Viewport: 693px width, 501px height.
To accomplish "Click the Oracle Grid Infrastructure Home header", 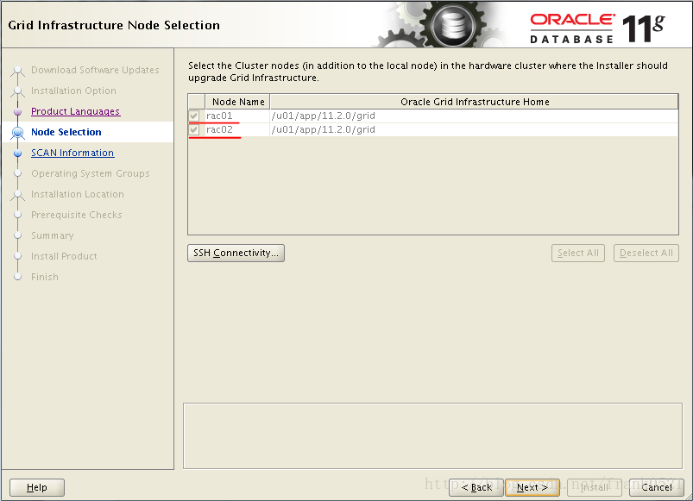I will 475,102.
